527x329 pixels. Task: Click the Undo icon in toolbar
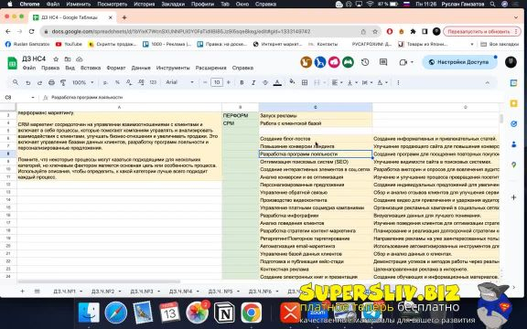[x=28, y=82]
